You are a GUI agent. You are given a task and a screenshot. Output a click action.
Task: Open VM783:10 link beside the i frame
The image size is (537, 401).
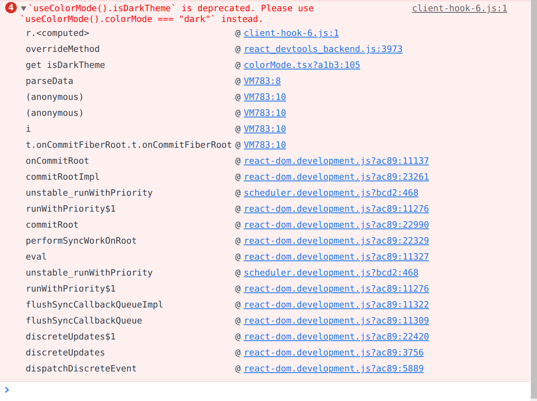tap(265, 129)
